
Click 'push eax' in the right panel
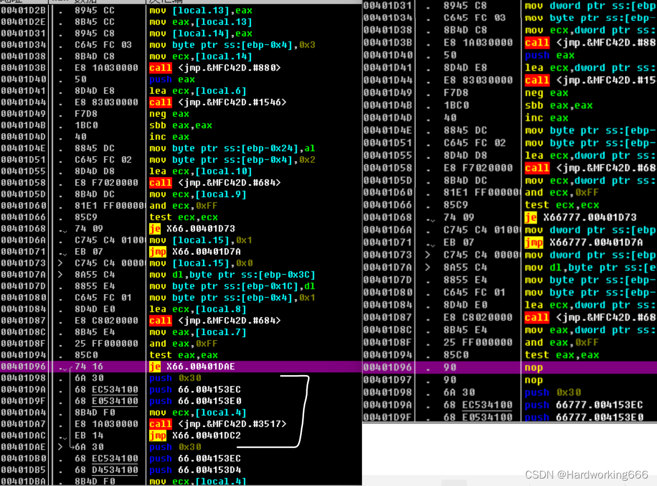pos(549,55)
